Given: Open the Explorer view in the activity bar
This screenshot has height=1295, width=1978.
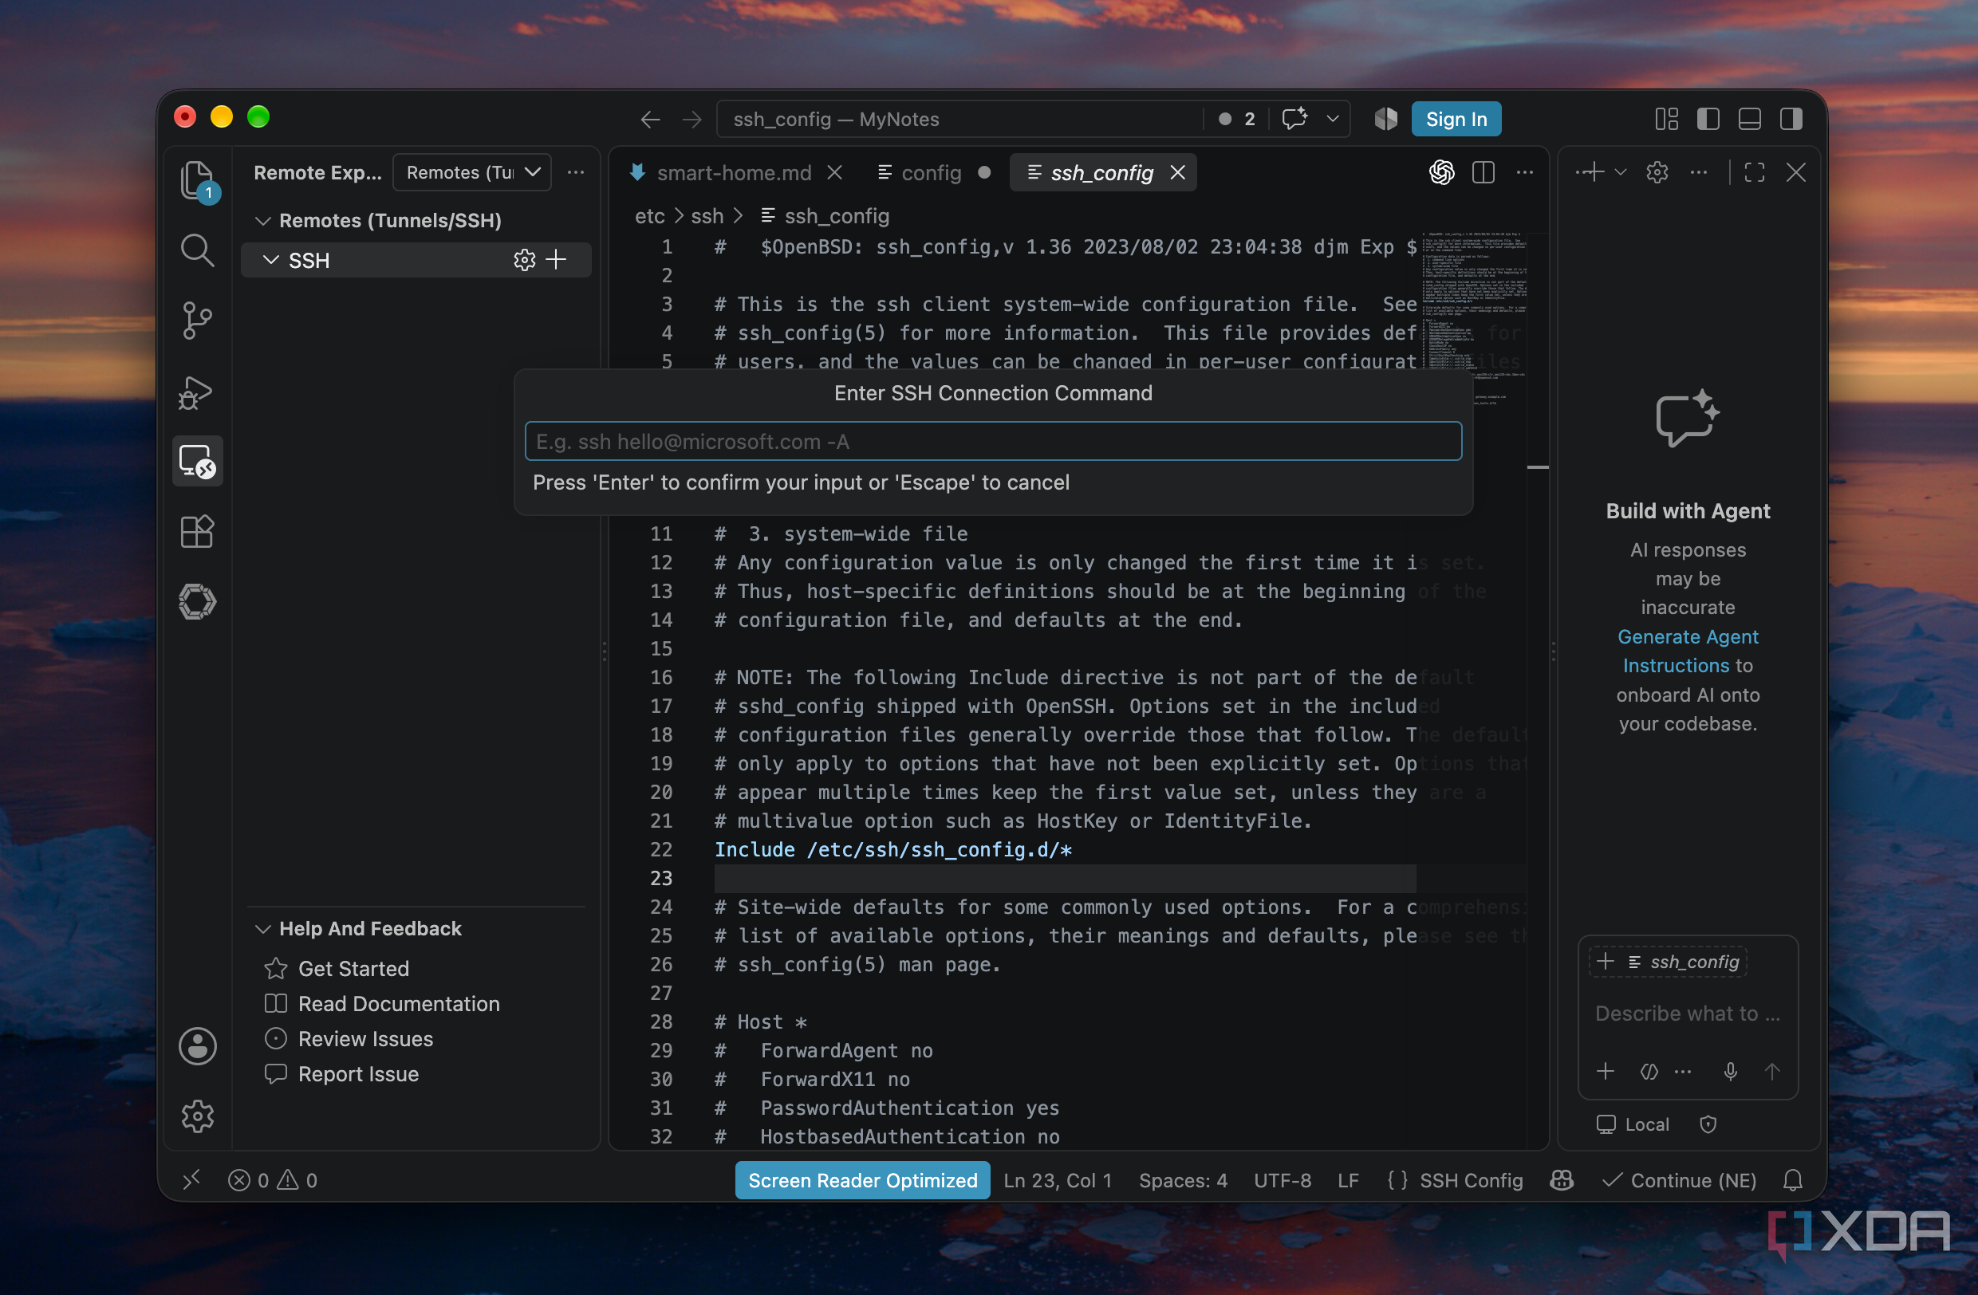Looking at the screenshot, I should (198, 179).
